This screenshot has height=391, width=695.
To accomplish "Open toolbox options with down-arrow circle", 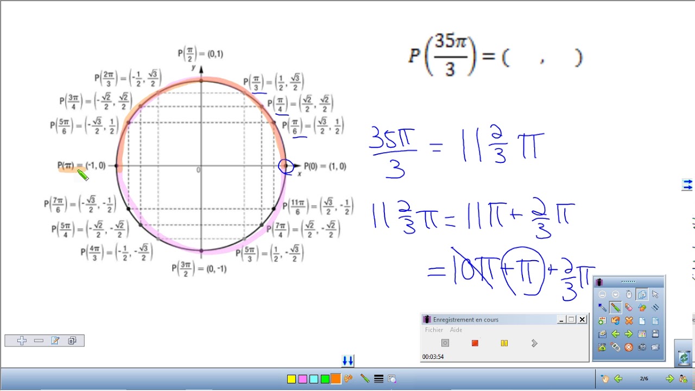I will click(615, 294).
